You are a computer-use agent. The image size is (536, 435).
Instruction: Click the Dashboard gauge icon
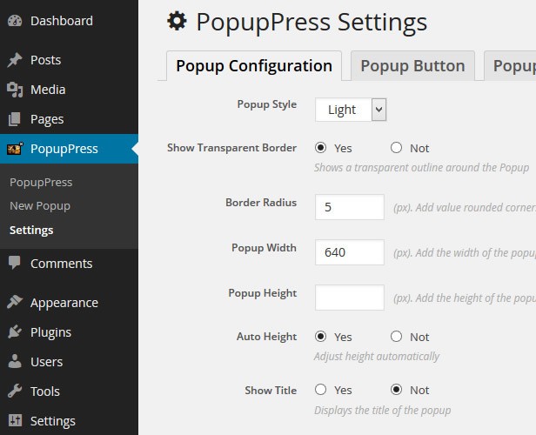[x=15, y=20]
